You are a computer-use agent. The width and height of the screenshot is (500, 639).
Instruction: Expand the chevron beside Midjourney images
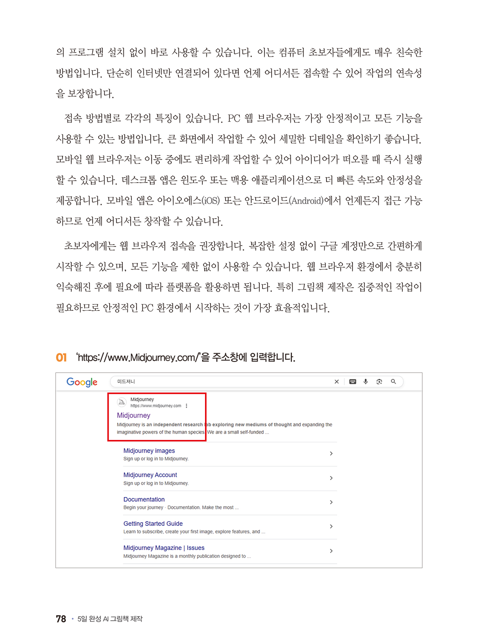click(x=331, y=454)
